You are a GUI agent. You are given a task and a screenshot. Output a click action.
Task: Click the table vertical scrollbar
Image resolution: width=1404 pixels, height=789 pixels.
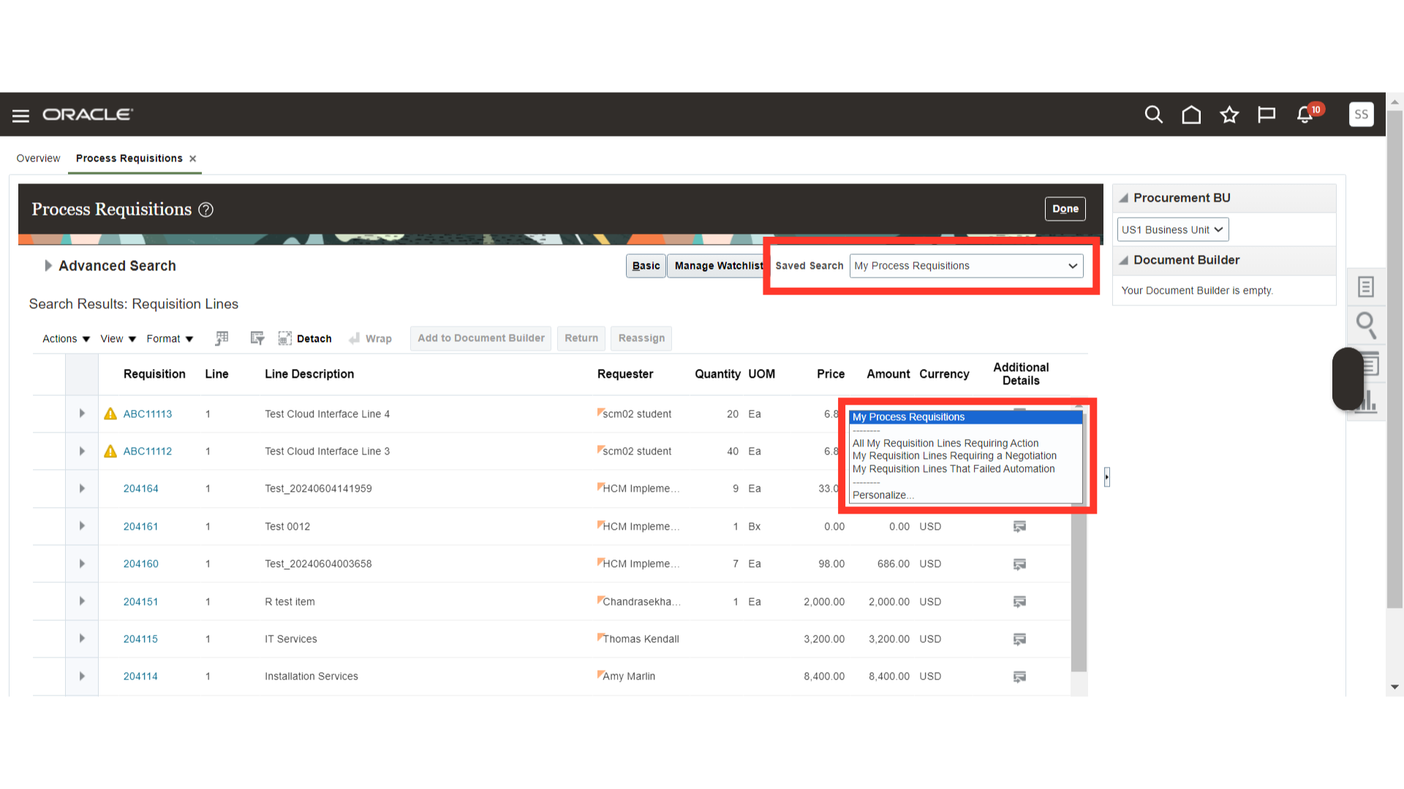(1079, 592)
